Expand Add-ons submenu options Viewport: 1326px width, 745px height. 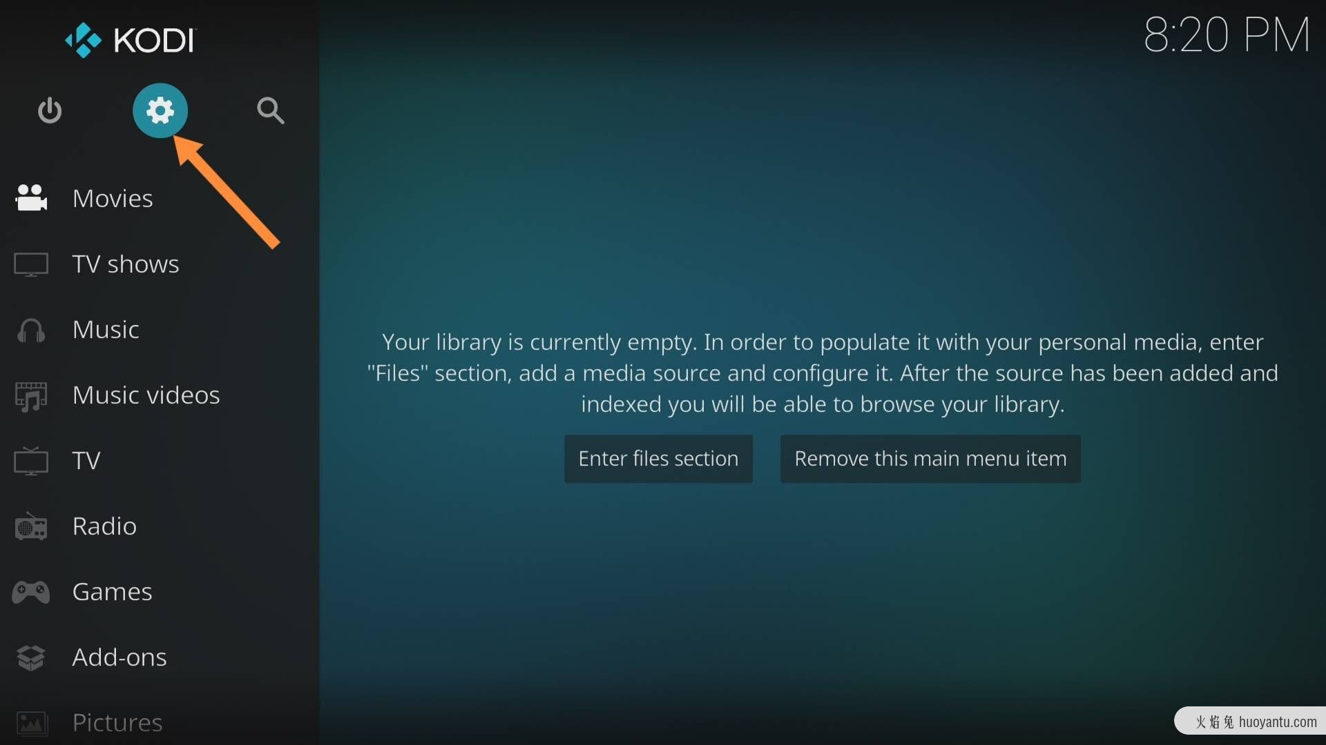(x=118, y=655)
